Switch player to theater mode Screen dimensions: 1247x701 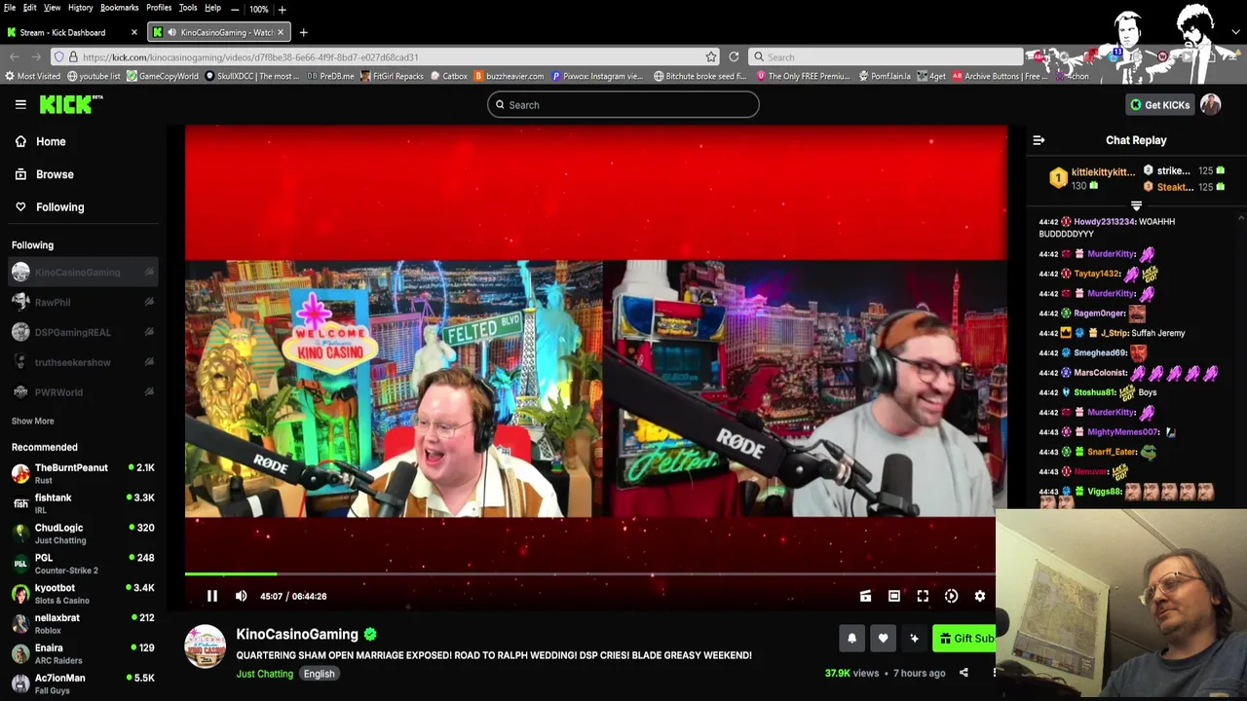893,596
